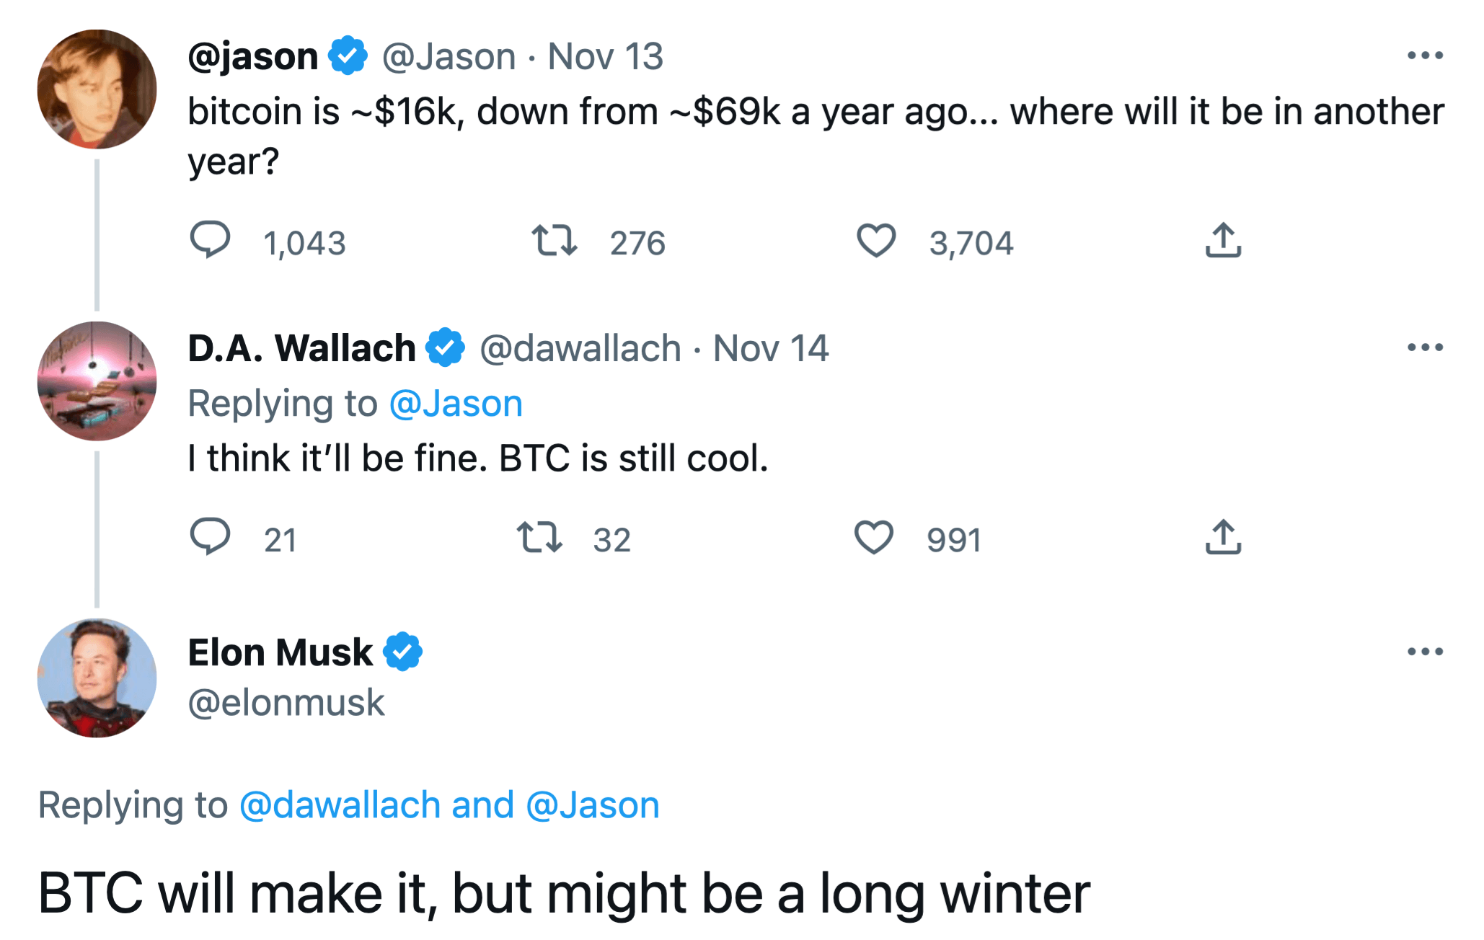Like D.A. Wallach's reply
Screen dimensions: 1484x940
point(873,538)
